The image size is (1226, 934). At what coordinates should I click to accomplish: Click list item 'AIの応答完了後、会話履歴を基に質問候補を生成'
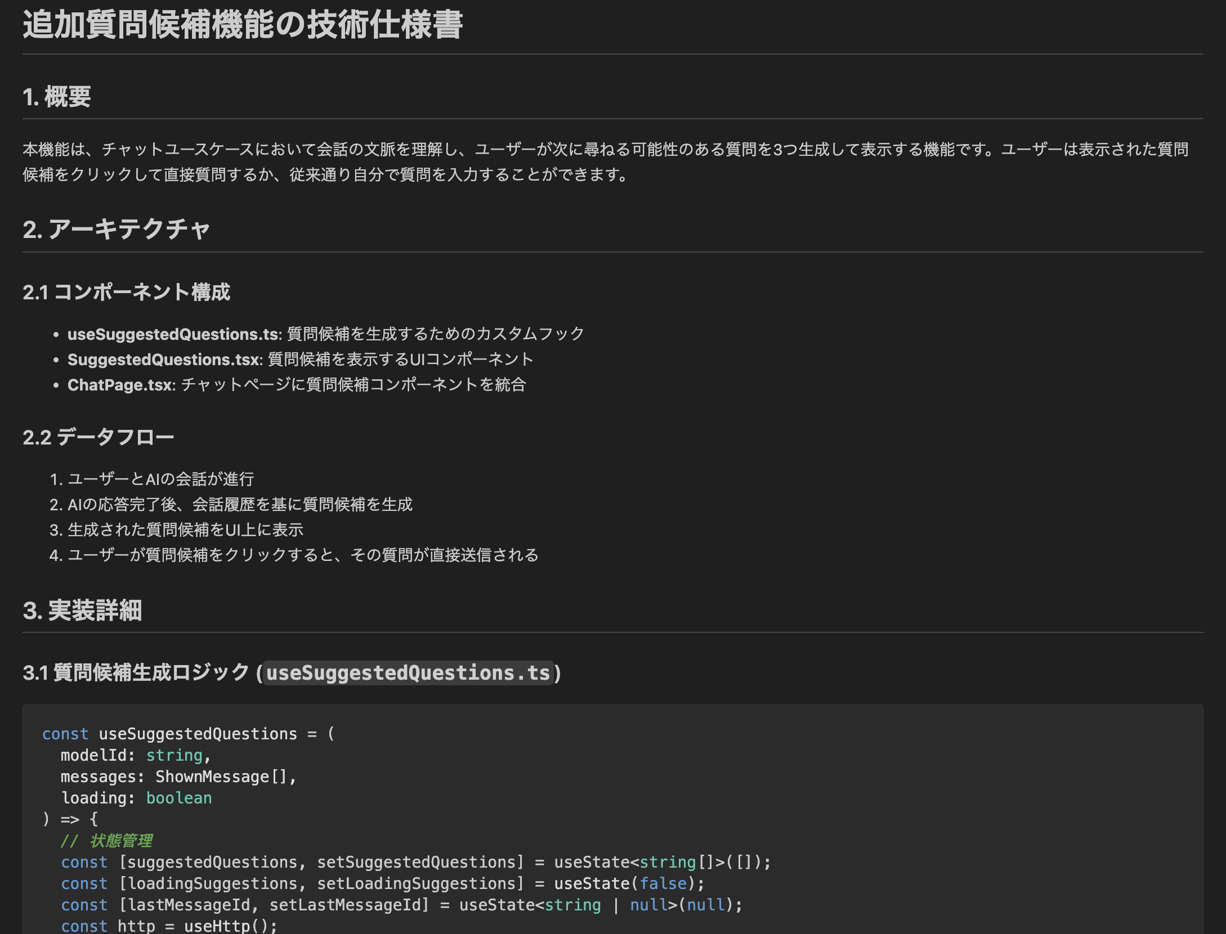(x=240, y=505)
